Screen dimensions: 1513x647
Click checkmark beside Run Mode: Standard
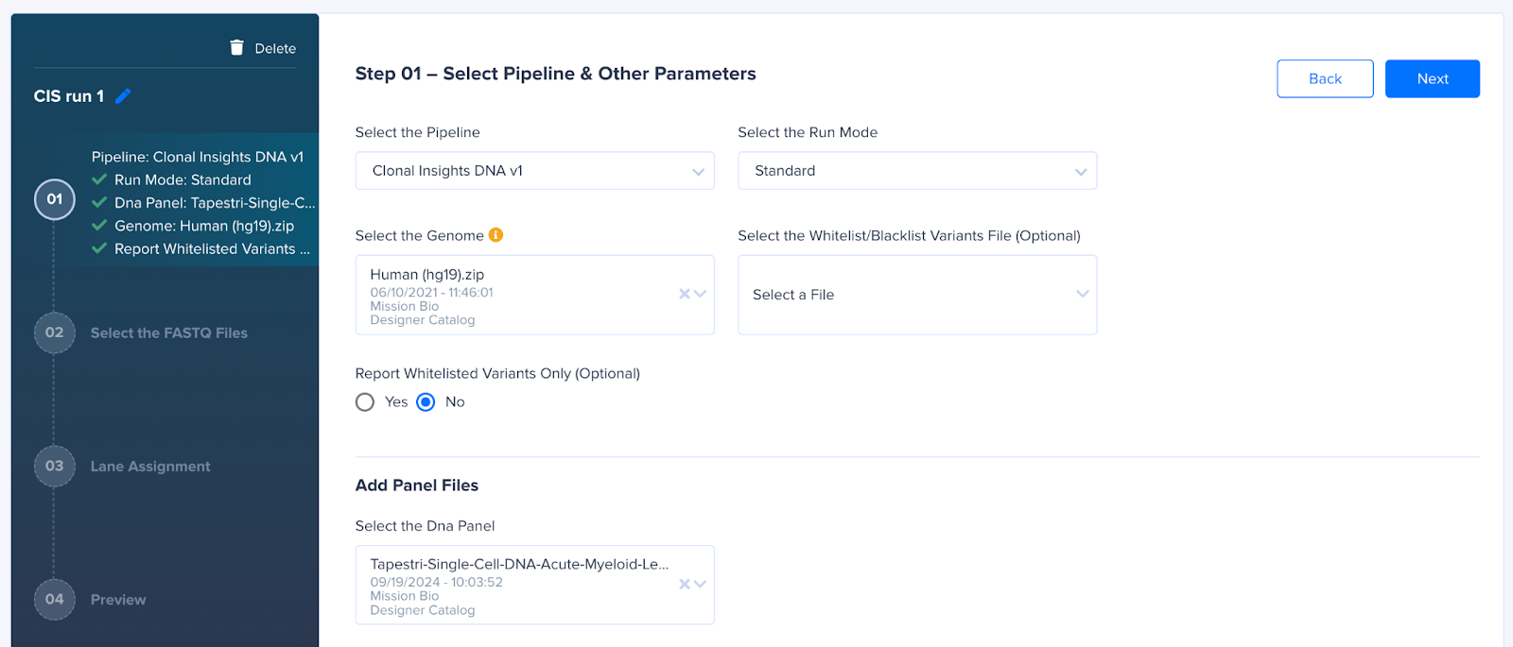coord(99,179)
